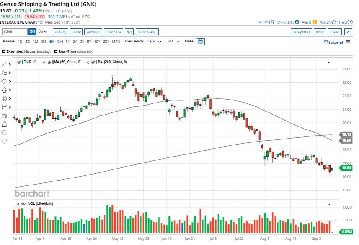Select the MAX range
359x245 pixels.
point(116,42)
